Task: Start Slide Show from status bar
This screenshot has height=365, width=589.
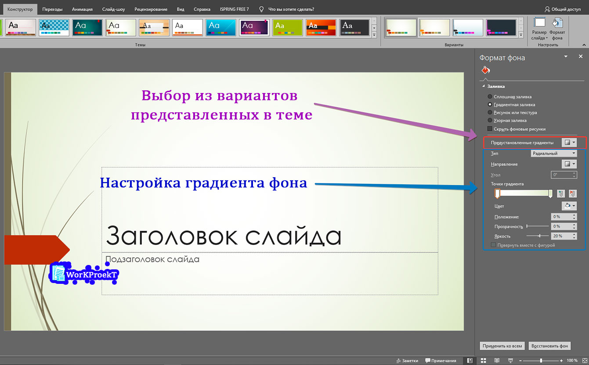Action: [x=511, y=360]
